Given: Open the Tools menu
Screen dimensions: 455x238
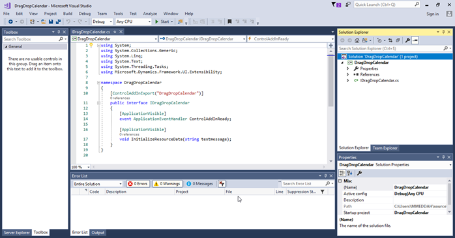Looking at the screenshot, I should 118,14.
